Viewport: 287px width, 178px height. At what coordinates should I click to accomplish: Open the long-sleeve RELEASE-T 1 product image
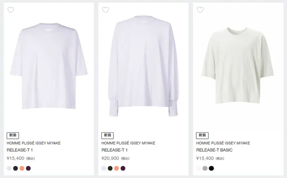143,66
